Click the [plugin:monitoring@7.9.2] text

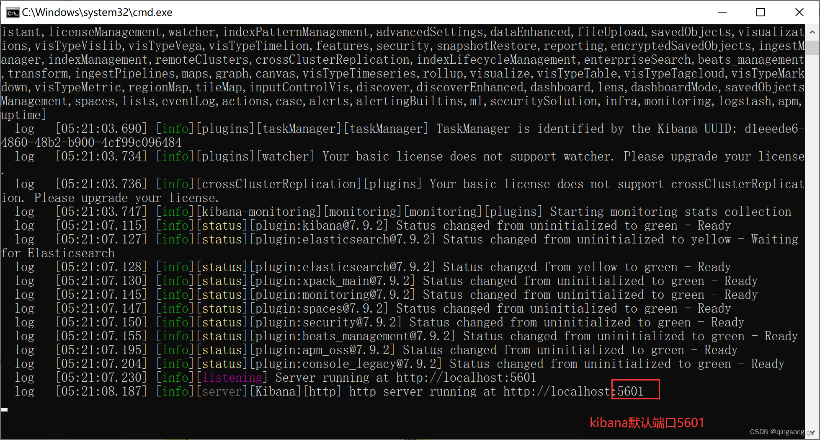pyautogui.click(x=333, y=295)
